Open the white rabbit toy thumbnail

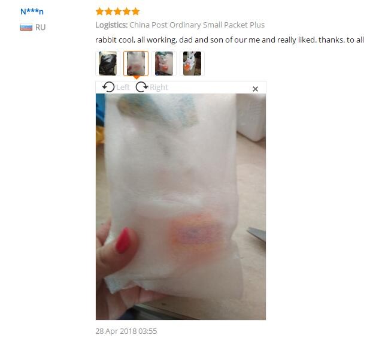click(x=192, y=64)
